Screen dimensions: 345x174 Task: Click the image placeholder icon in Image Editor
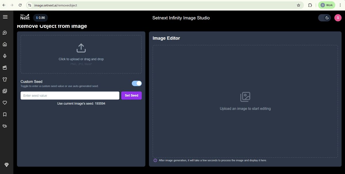(x=245, y=97)
